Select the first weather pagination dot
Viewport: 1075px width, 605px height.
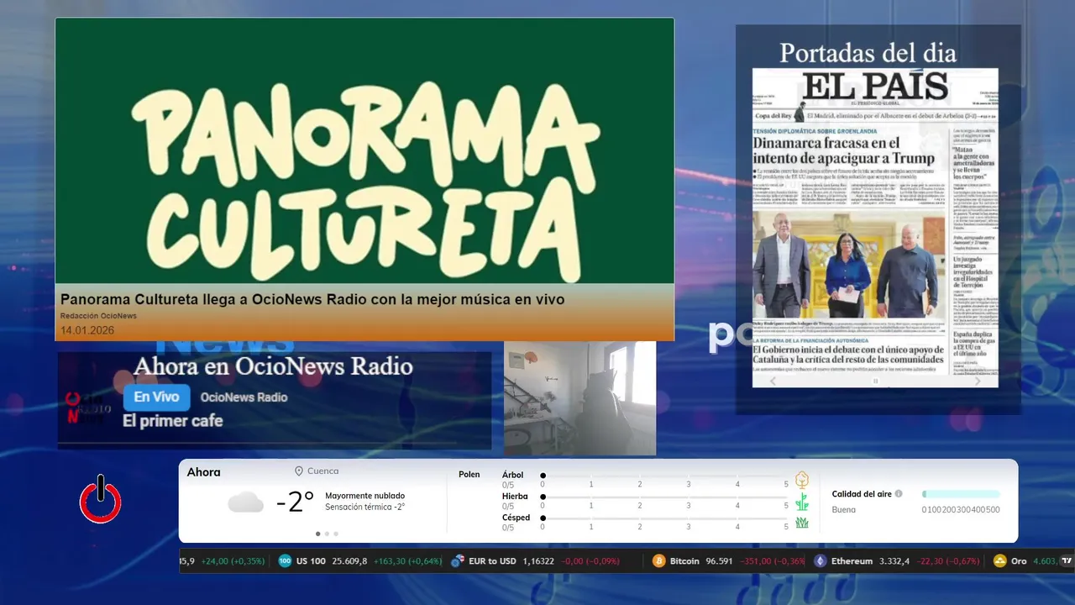[317, 534]
